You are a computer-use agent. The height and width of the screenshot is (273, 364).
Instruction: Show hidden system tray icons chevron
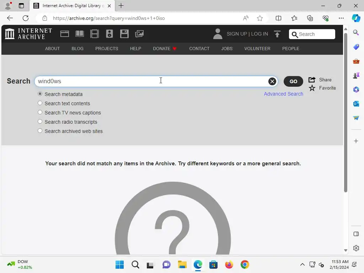coord(302,264)
